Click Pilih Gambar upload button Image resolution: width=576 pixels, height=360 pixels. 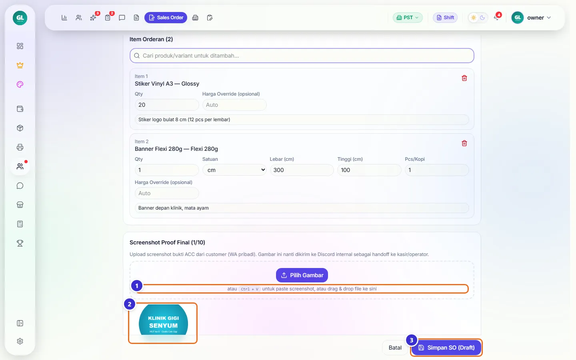(302, 275)
